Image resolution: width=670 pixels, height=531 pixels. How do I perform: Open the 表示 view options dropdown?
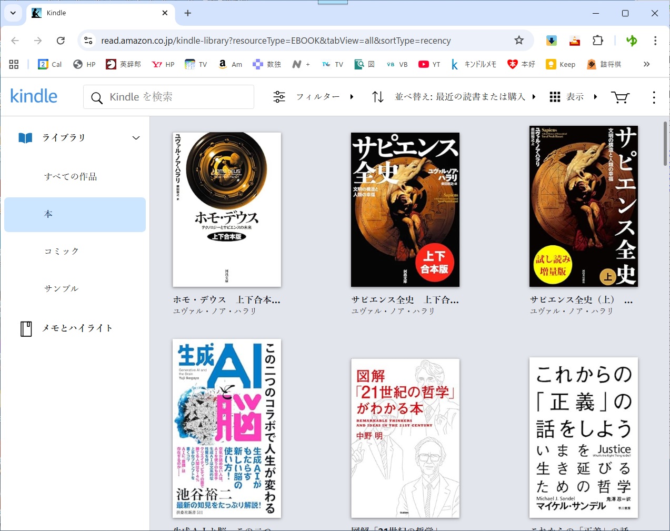pos(574,97)
